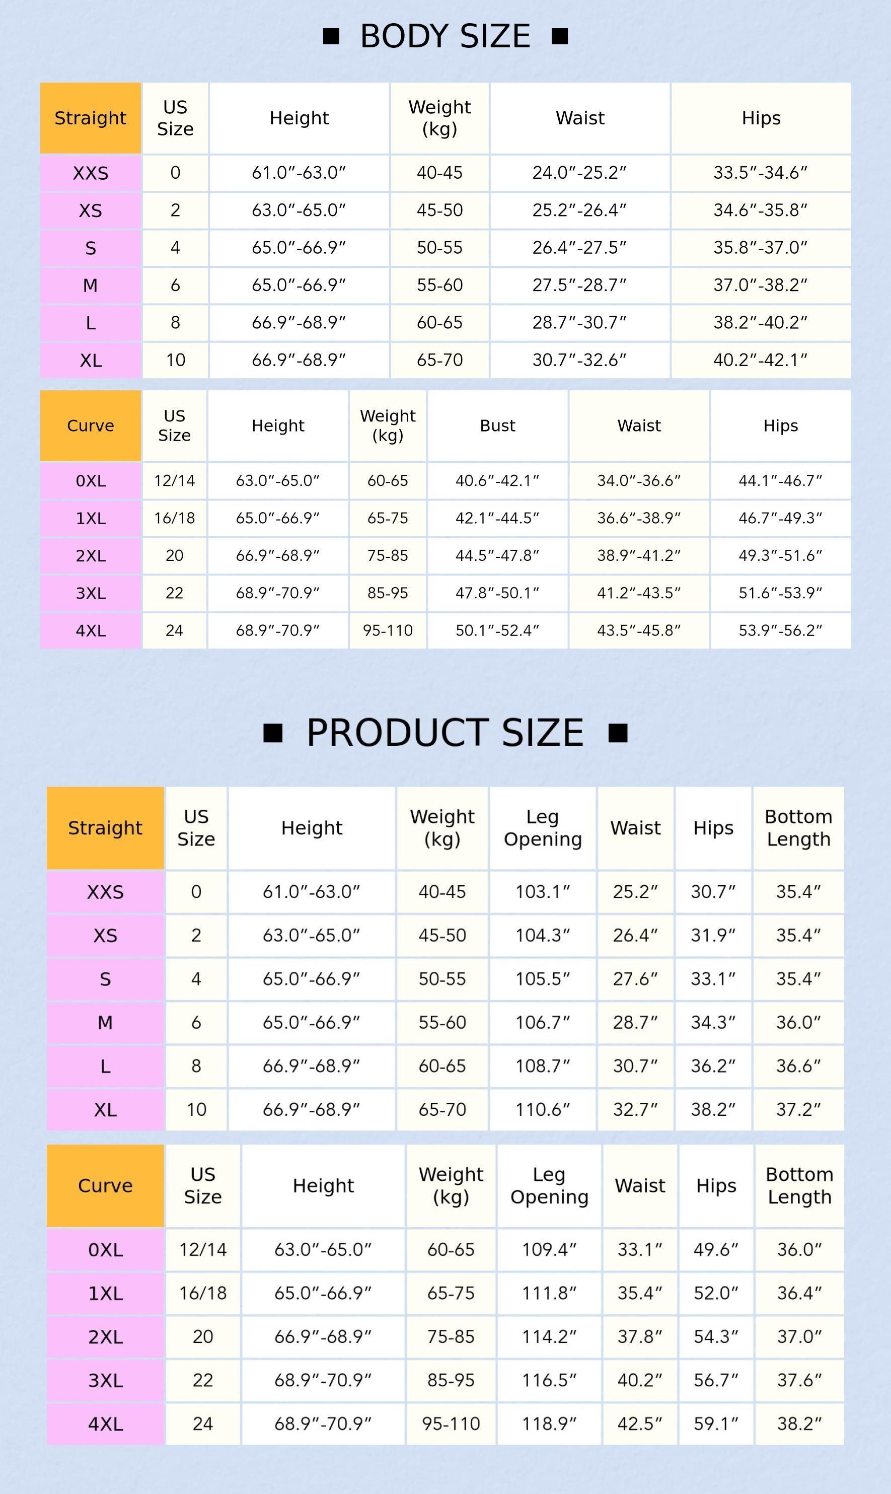
Task: Click the Leg Opening header in Straight product table
Action: (x=543, y=827)
